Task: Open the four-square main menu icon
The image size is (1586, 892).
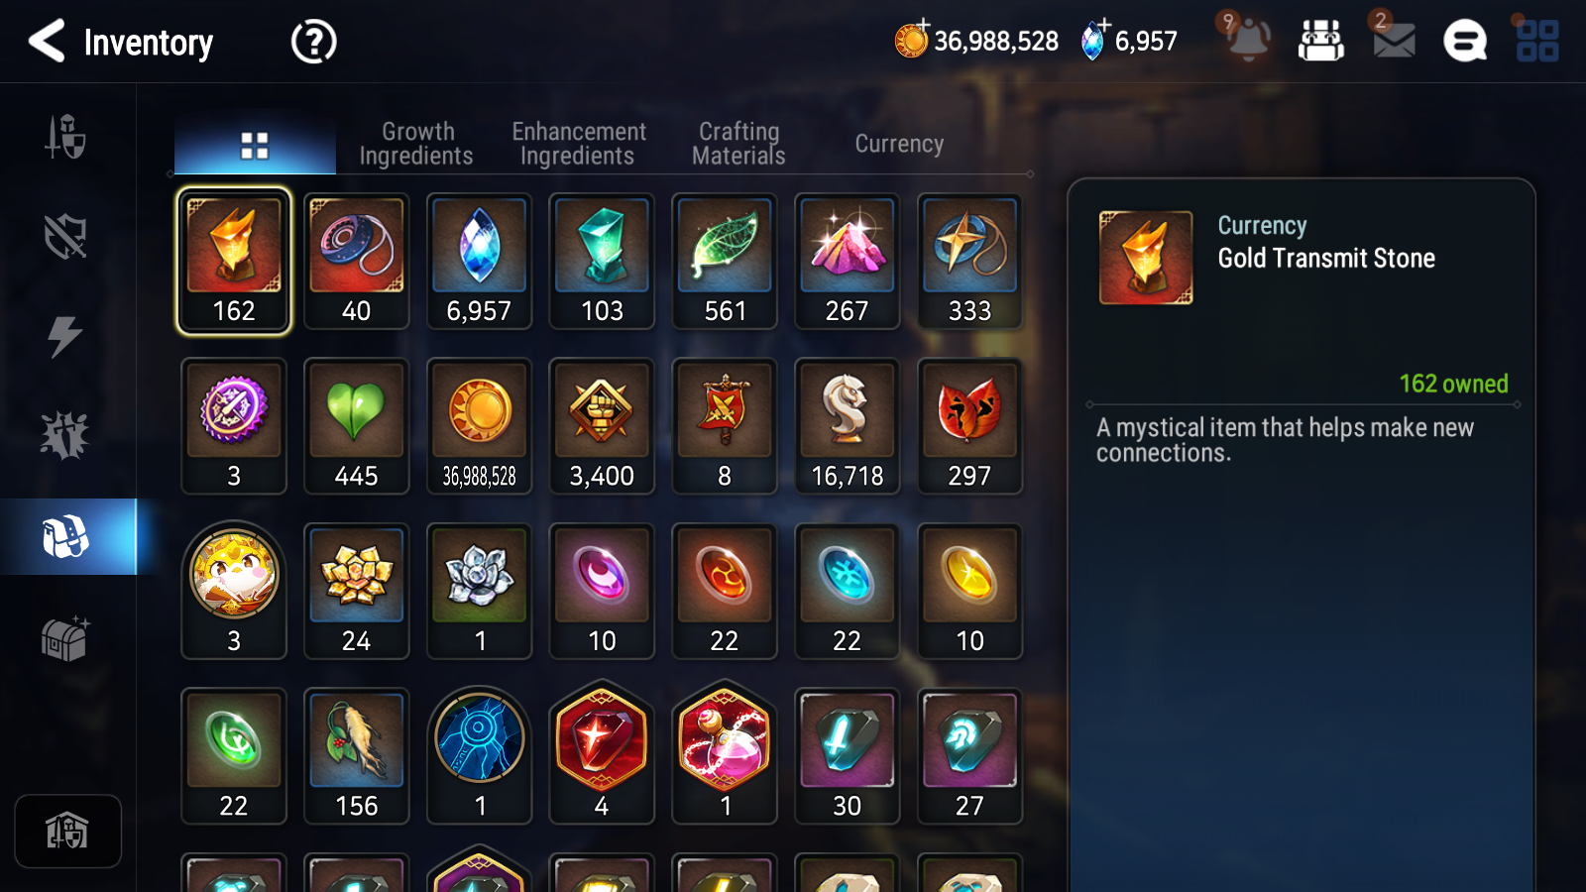Action: [1537, 41]
